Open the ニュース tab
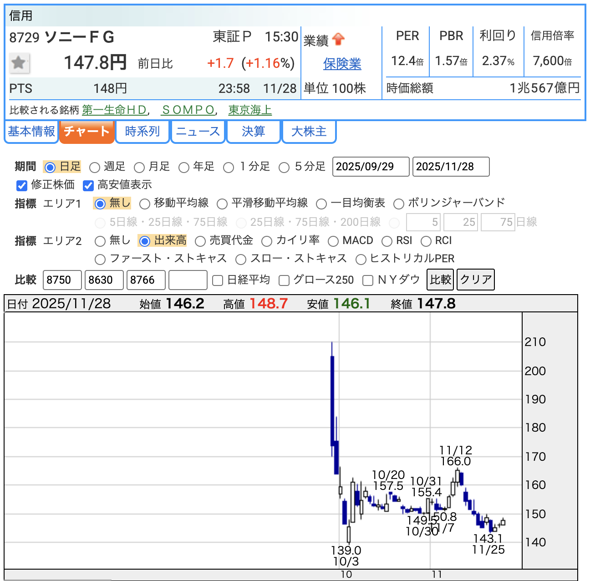Screen dimensions: 590x581 click(x=198, y=132)
